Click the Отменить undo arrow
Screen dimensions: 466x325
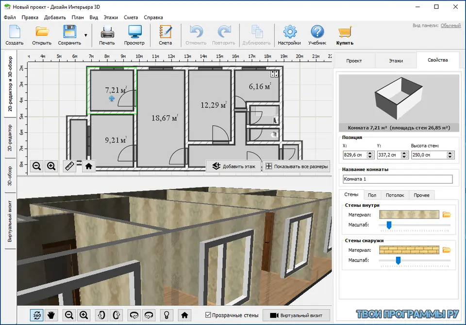point(196,35)
